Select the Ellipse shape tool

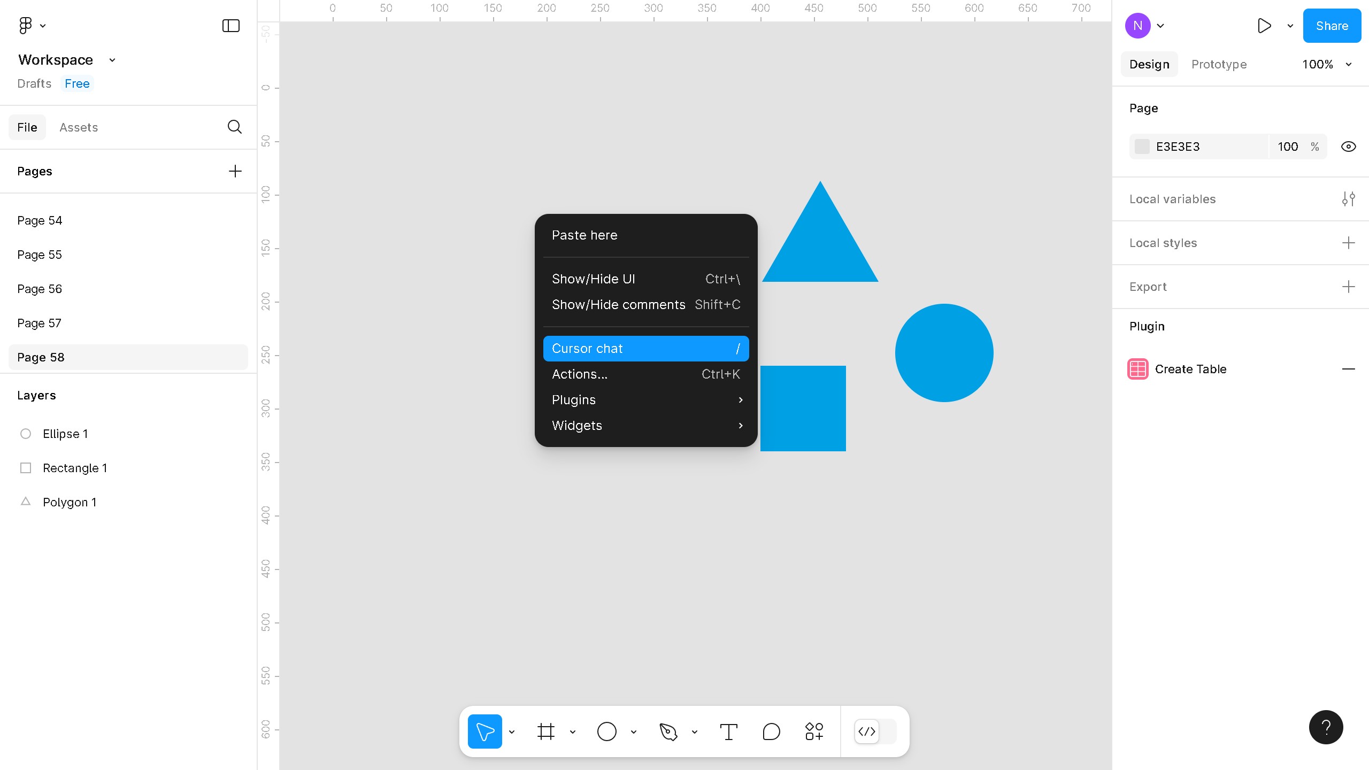[x=606, y=731]
